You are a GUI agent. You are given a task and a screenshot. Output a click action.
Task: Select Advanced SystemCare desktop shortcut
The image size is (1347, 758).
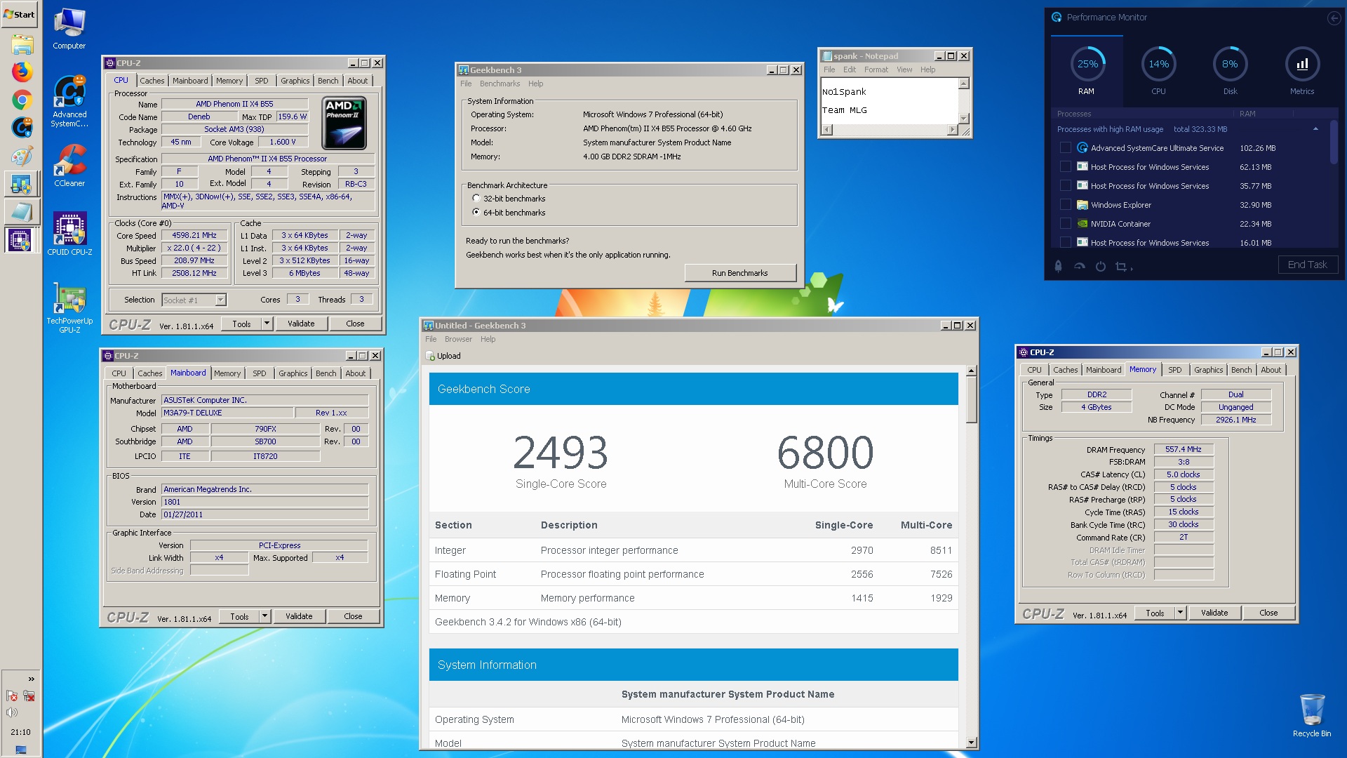point(69,102)
